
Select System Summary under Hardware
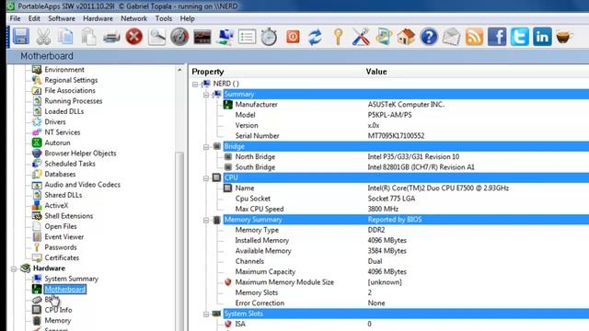[72, 279]
